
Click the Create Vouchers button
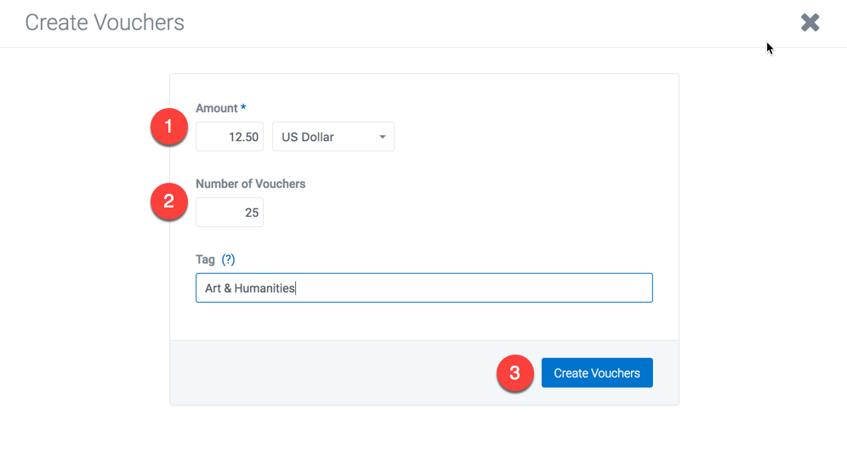[x=597, y=373]
